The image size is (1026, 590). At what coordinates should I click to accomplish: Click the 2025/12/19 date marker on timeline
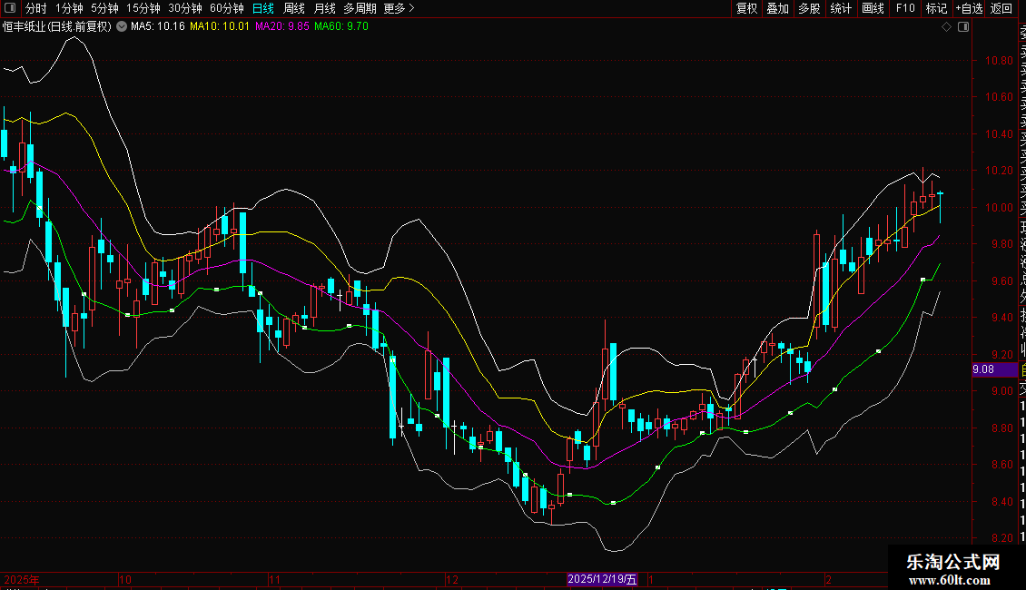tap(603, 579)
